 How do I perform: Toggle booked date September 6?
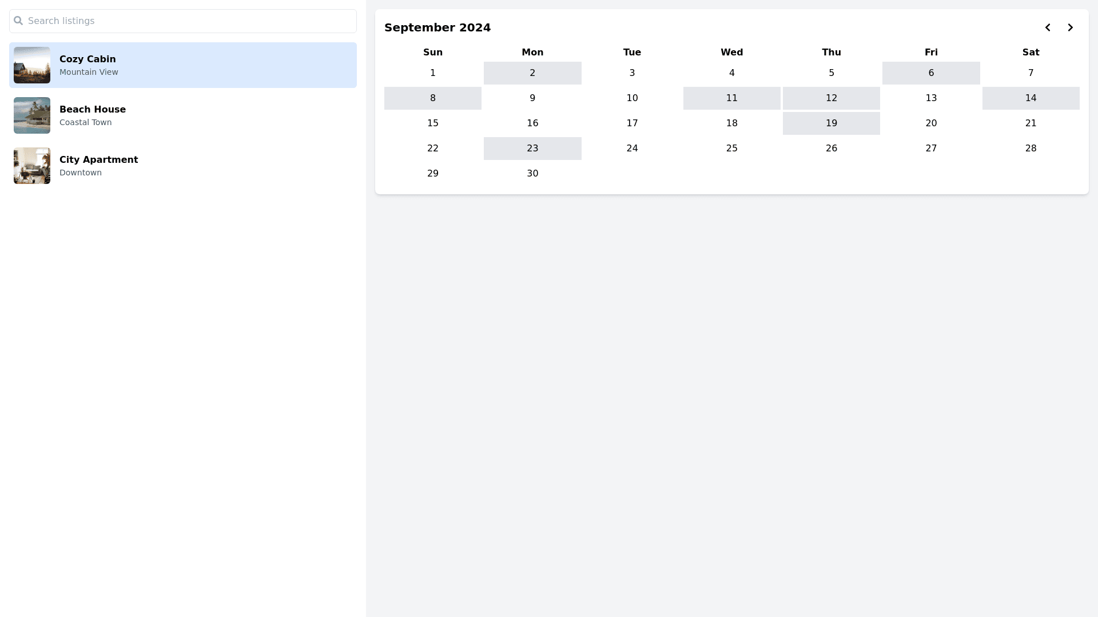pyautogui.click(x=931, y=73)
